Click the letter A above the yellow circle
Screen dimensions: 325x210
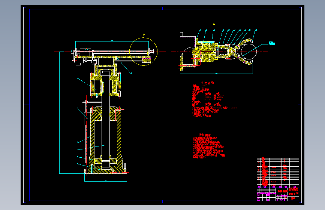coord(144,35)
